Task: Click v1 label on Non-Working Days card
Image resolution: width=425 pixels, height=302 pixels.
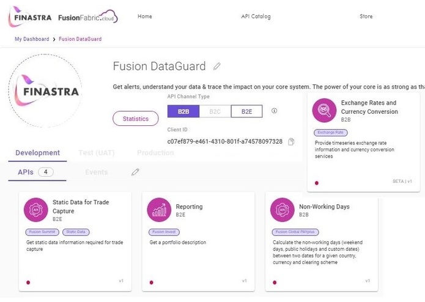Action: click(x=368, y=281)
